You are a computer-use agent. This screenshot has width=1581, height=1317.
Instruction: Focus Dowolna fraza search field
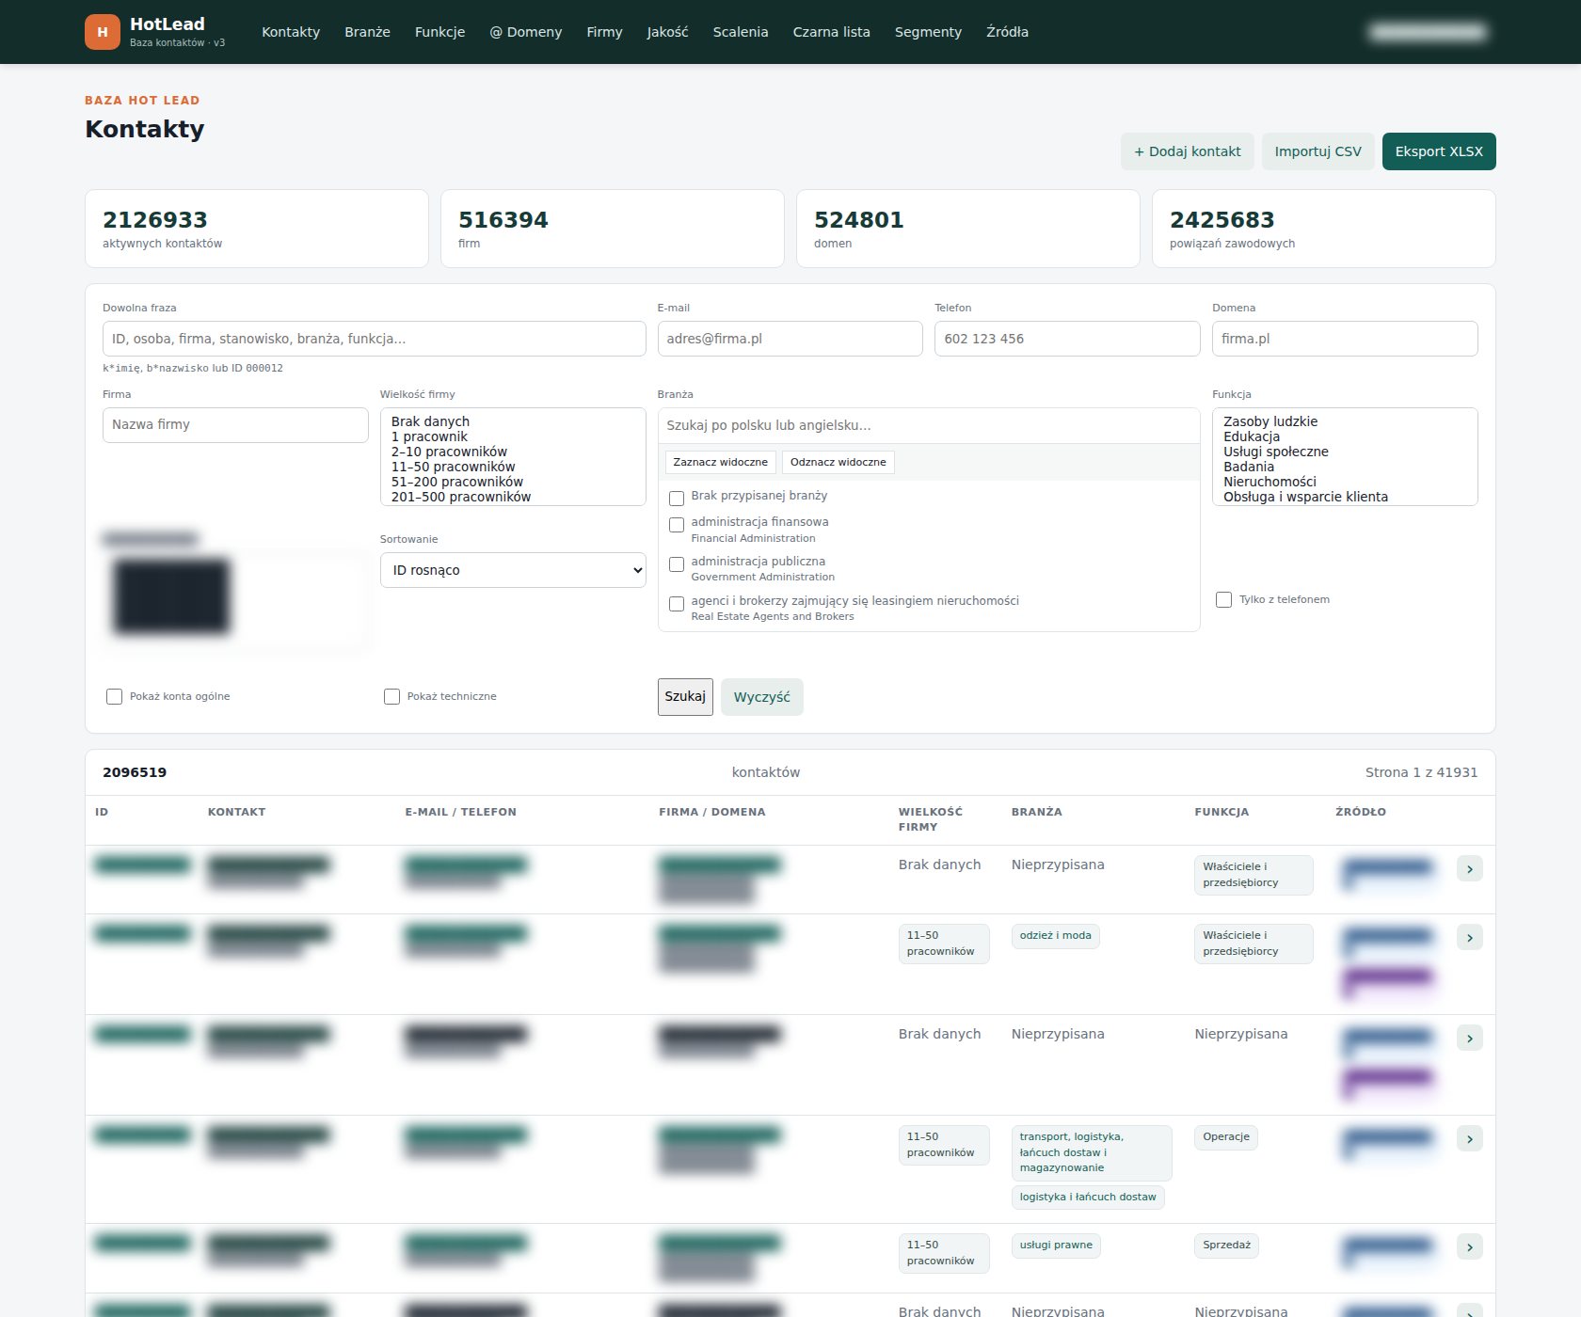point(375,339)
